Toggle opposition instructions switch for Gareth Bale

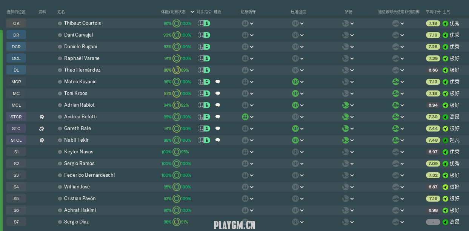point(204,129)
